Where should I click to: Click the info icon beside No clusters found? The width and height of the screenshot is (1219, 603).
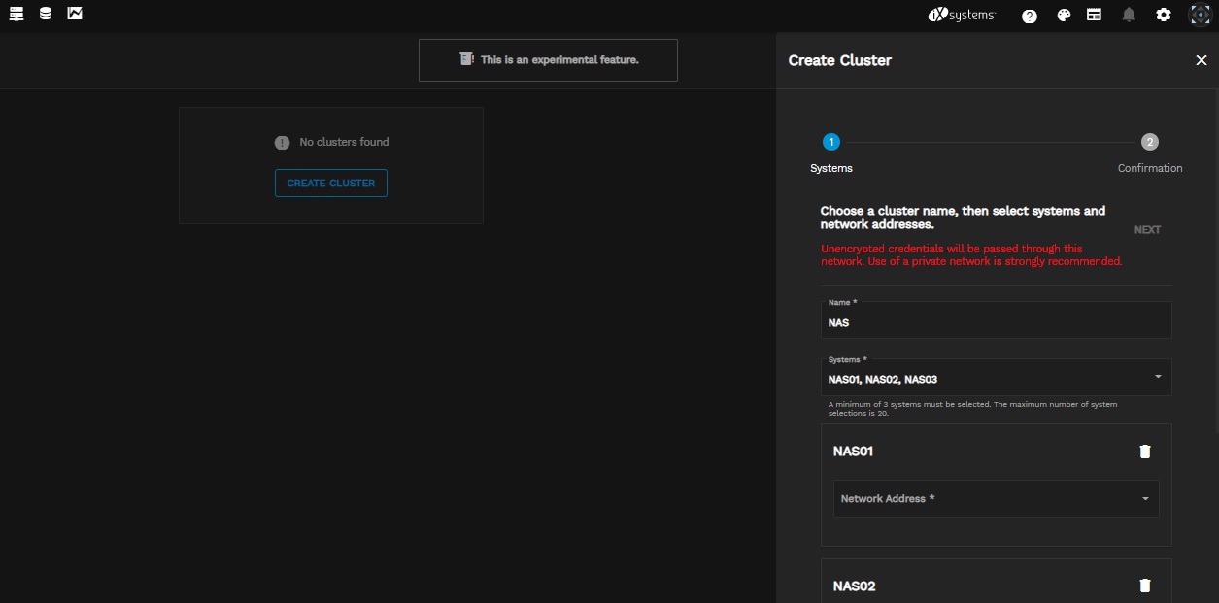click(283, 143)
